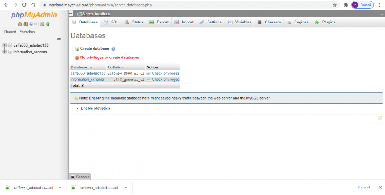Image resolution: width=385 pixels, height=195 pixels.
Task: Switch to the SQL tab
Action: (111, 22)
